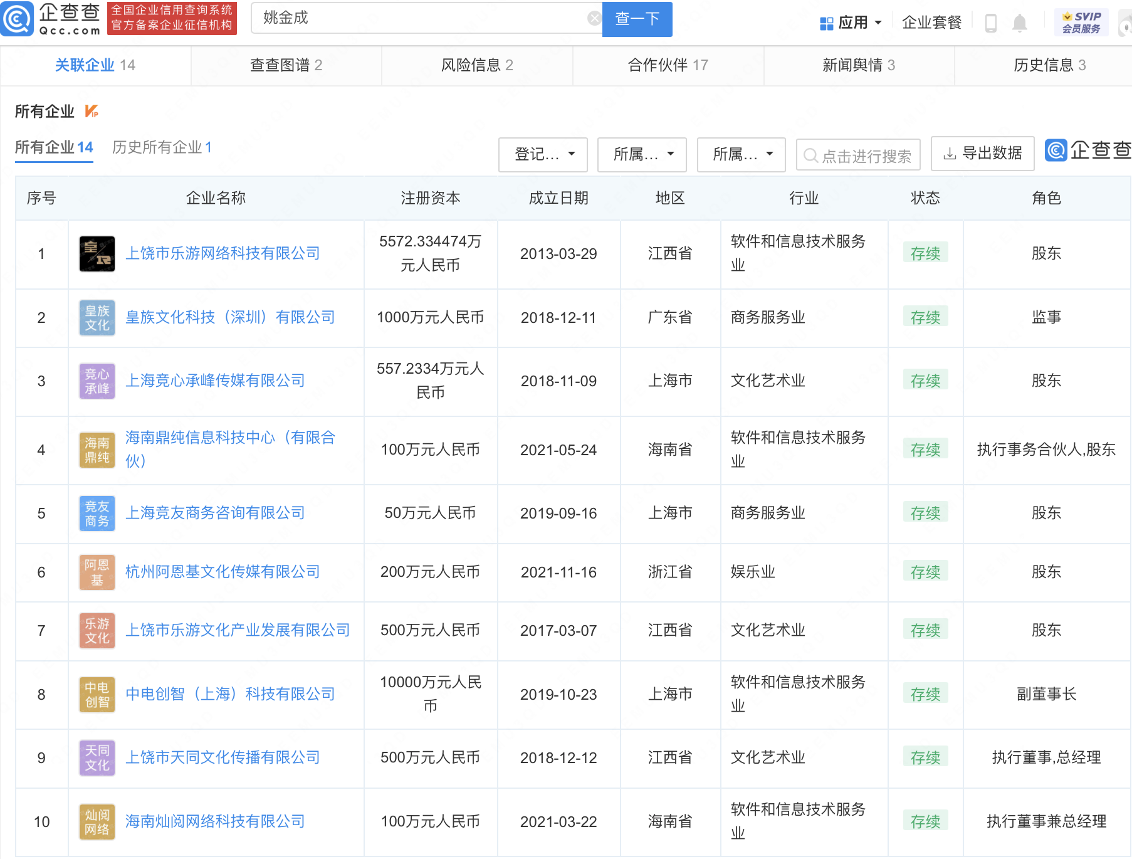Click the 竞友商务 company logo tile
This screenshot has width=1132, height=859.
coord(97,514)
